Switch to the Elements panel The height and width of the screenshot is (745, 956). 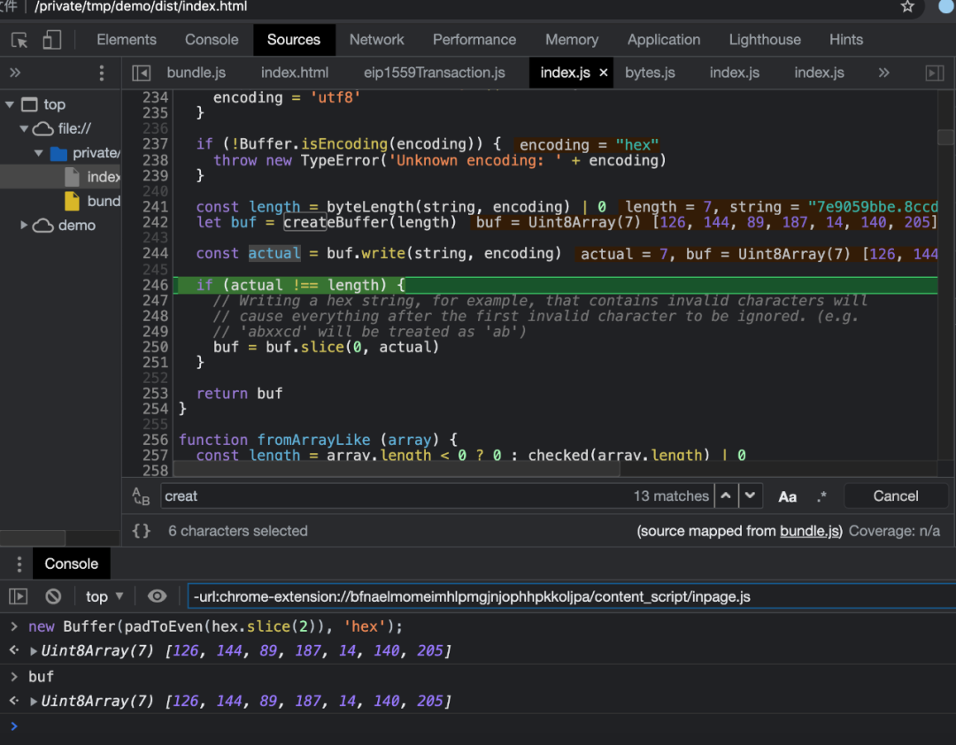pyautogui.click(x=127, y=40)
